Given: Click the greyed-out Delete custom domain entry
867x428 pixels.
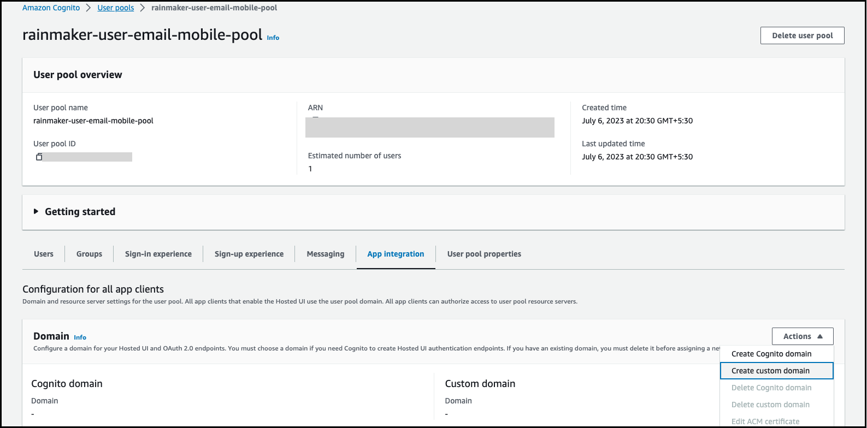Looking at the screenshot, I should click(770, 405).
